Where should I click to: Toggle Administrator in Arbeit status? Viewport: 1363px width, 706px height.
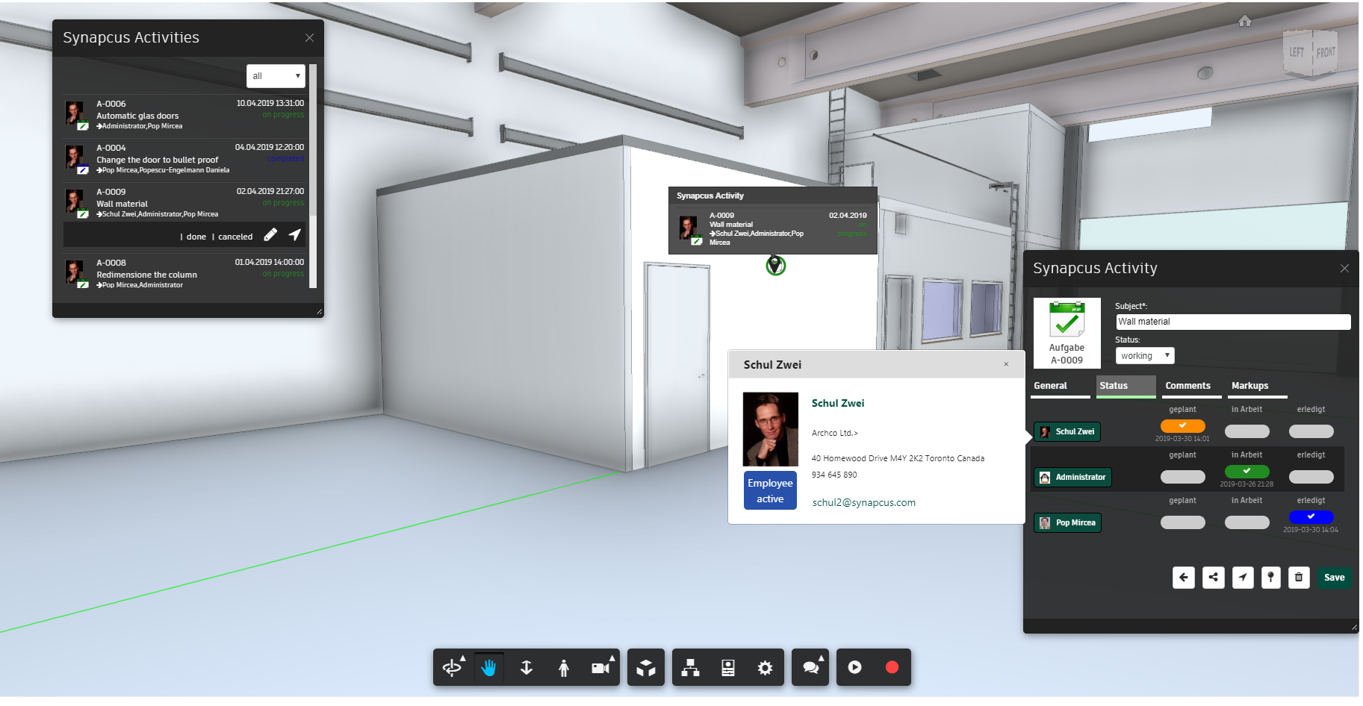[1247, 472]
